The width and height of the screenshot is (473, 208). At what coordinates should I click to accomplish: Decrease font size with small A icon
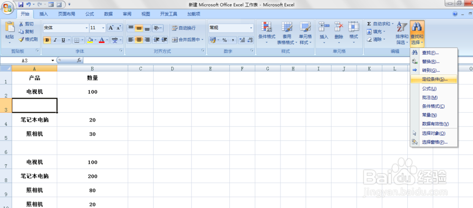click(119, 28)
